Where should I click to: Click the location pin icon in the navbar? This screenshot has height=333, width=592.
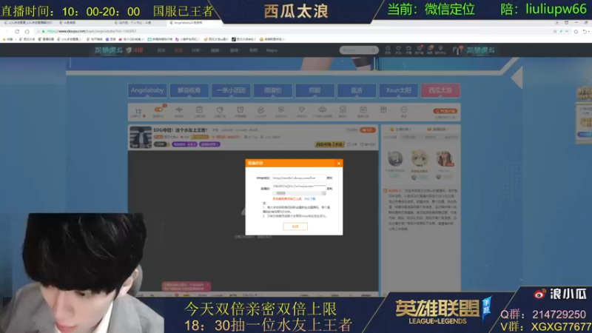pos(440,49)
